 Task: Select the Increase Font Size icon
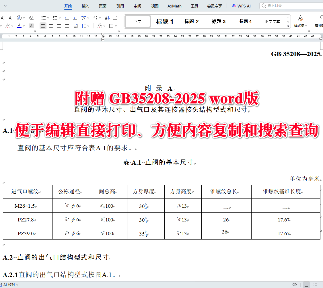(2, 18)
